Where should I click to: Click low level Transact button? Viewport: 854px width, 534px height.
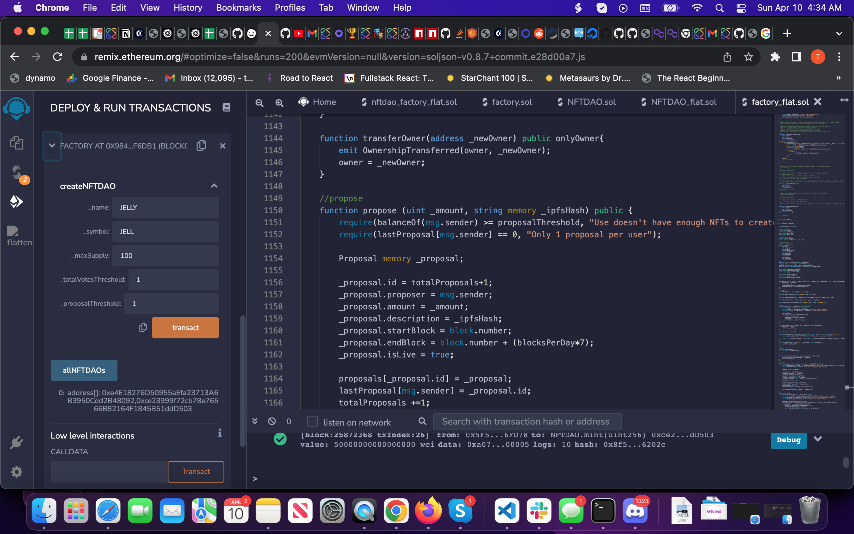[x=196, y=472]
